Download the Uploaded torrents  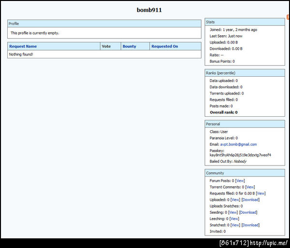(x=250, y=200)
